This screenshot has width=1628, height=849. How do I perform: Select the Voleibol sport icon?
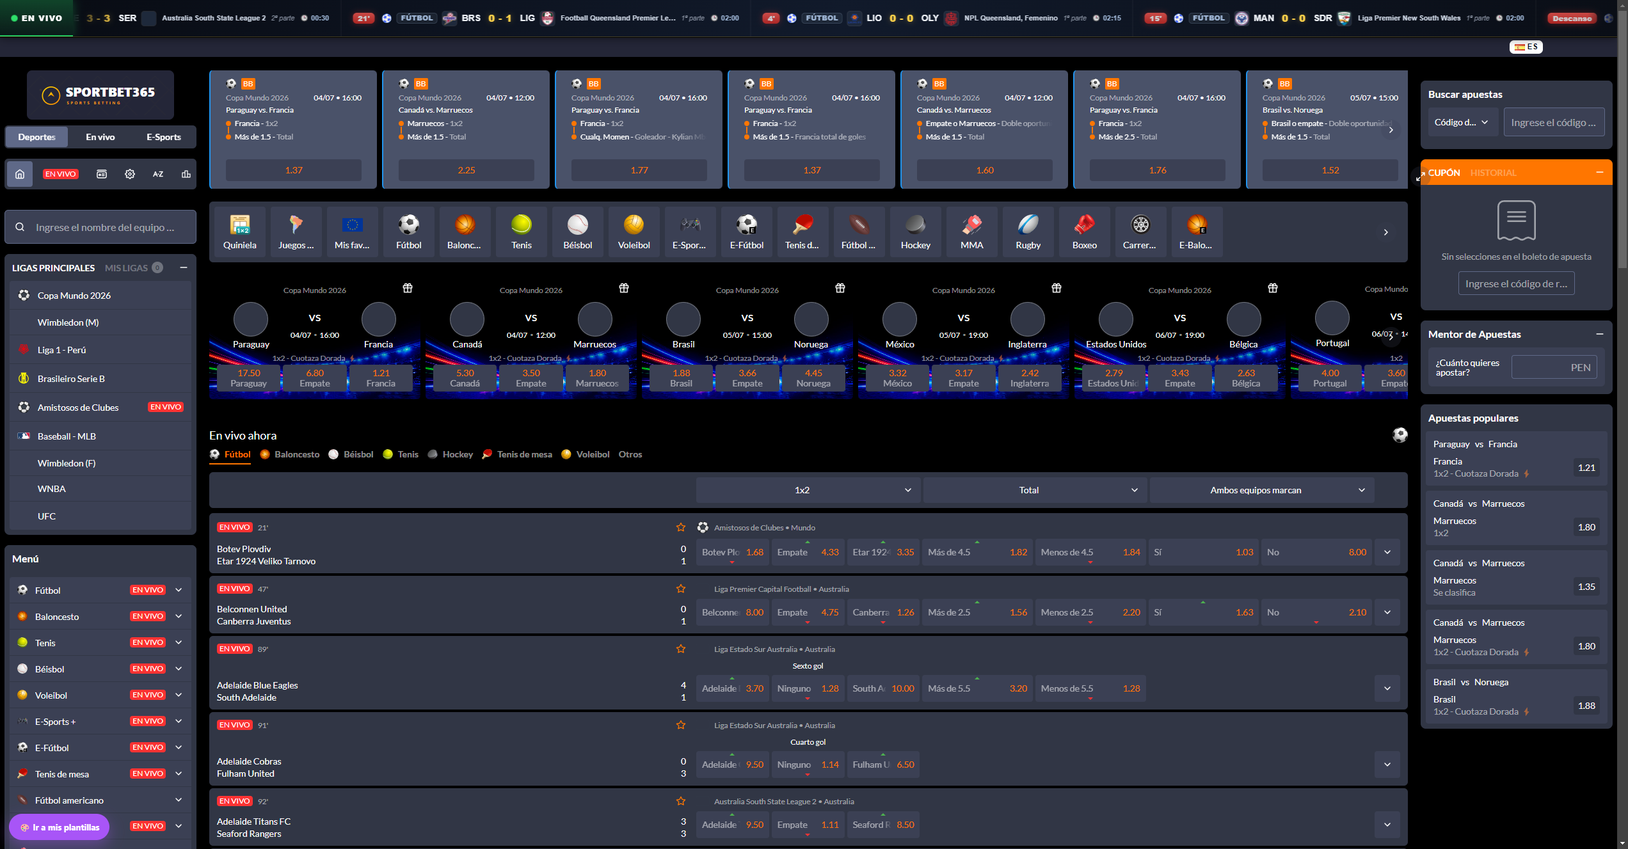[634, 232]
